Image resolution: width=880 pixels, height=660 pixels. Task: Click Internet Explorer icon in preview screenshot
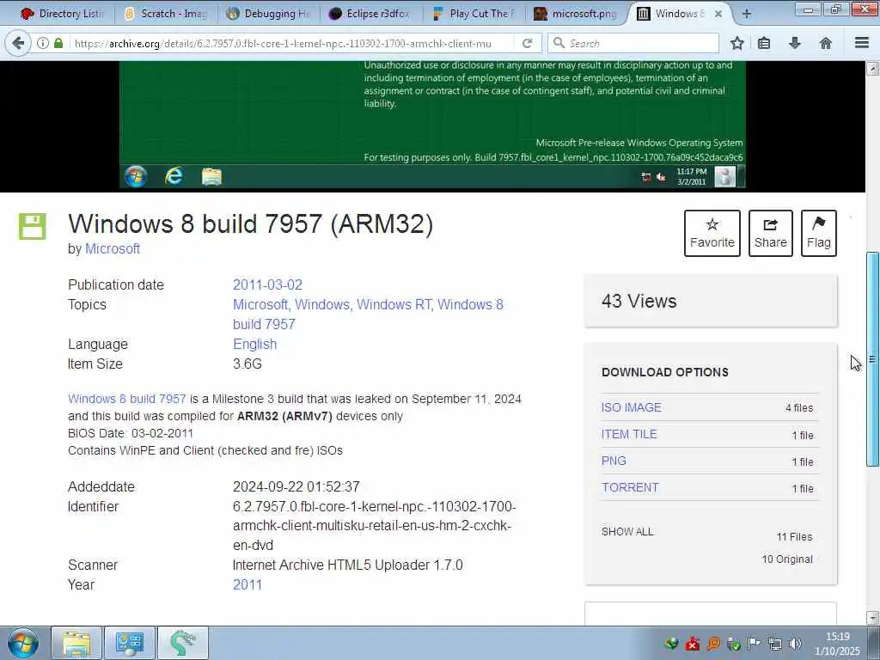[x=174, y=177]
